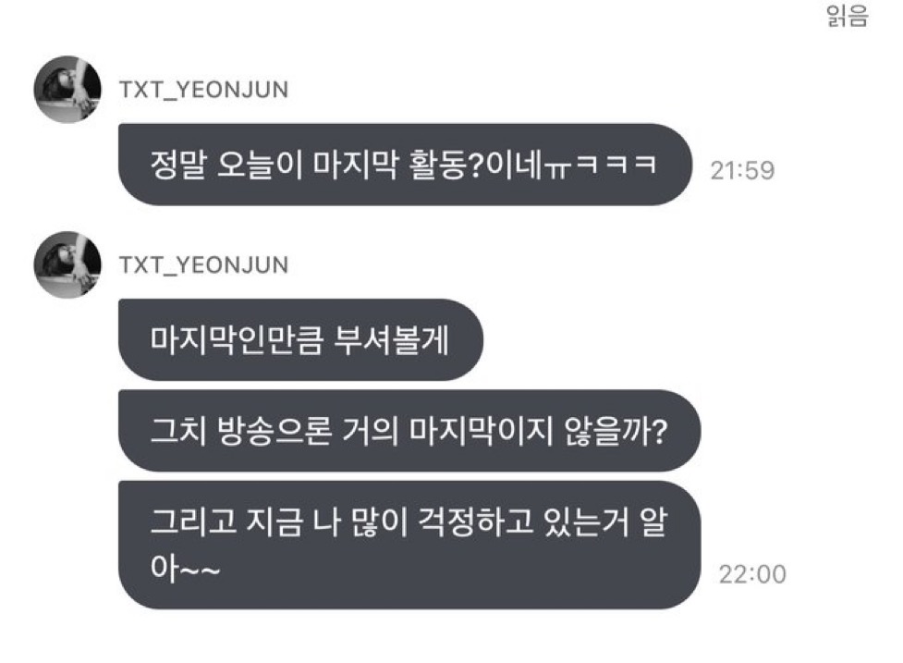The width and height of the screenshot is (903, 663).
Task: Open the TXT_YEONJUN avatar above the 21:59 message
Action: point(67,90)
